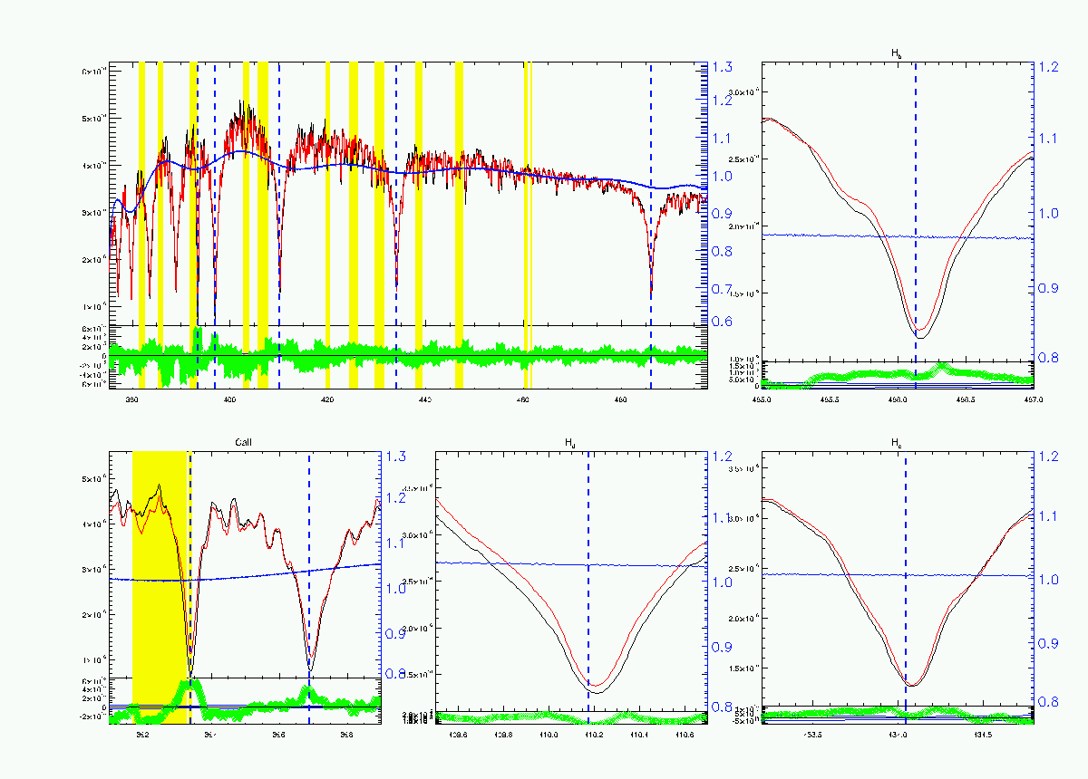Click the second dashed line in CaII plot
Image resolution: width=1088 pixels, height=779 pixels.
pos(309,580)
